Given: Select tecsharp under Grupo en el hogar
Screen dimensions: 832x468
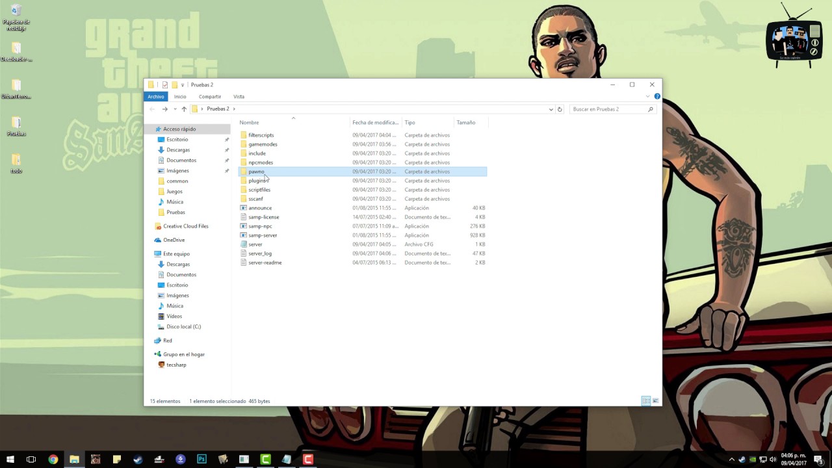Looking at the screenshot, I should [x=176, y=365].
